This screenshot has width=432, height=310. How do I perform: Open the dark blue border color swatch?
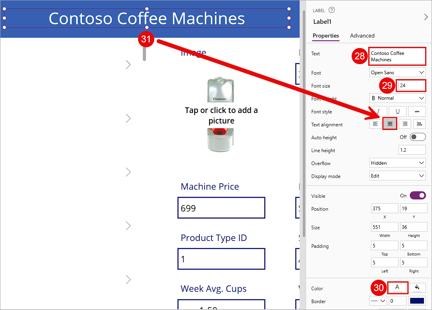coord(417,301)
